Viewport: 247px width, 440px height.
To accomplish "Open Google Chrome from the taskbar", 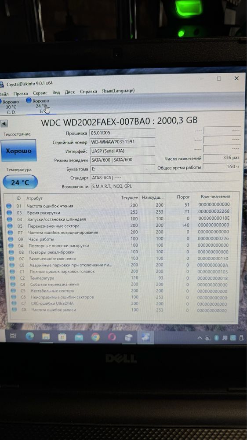I will (x=95, y=337).
